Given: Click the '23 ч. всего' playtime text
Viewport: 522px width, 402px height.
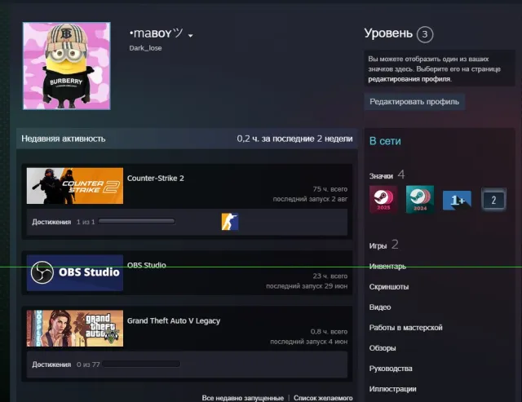Looking at the screenshot, I should (330, 276).
